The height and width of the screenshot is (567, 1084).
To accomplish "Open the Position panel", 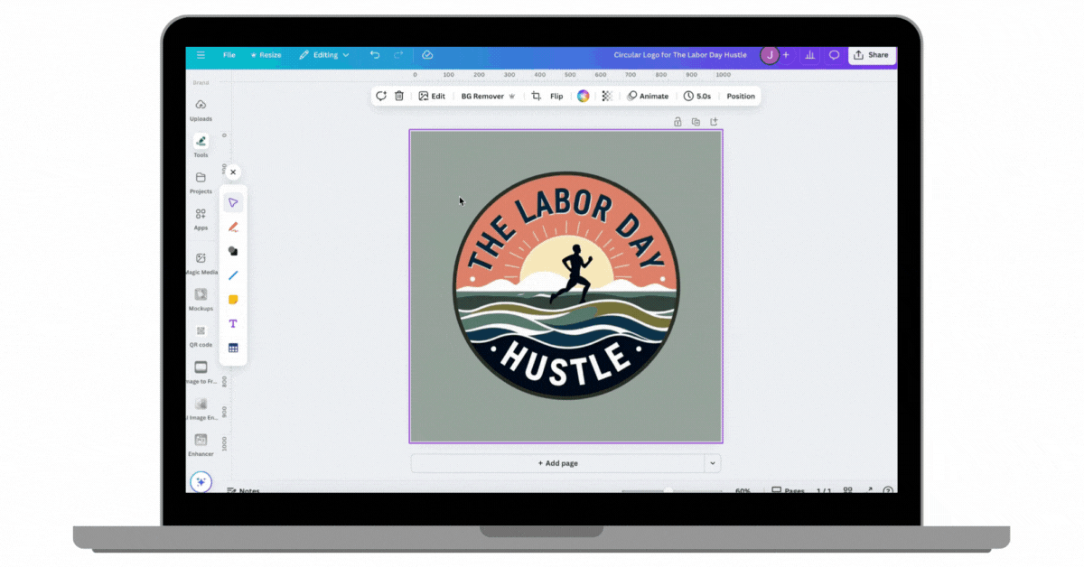I will [741, 96].
